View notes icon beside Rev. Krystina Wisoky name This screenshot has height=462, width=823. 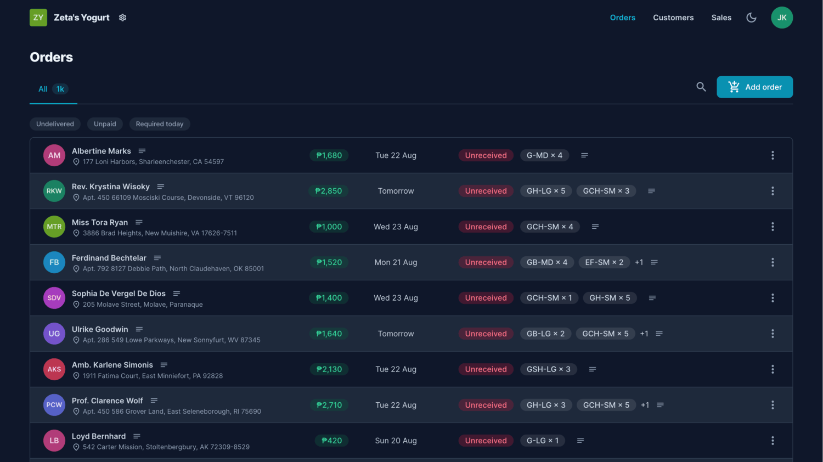[x=161, y=187]
